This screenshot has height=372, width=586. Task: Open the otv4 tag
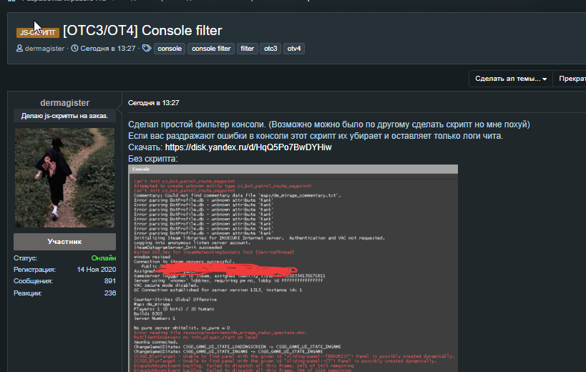(x=294, y=49)
